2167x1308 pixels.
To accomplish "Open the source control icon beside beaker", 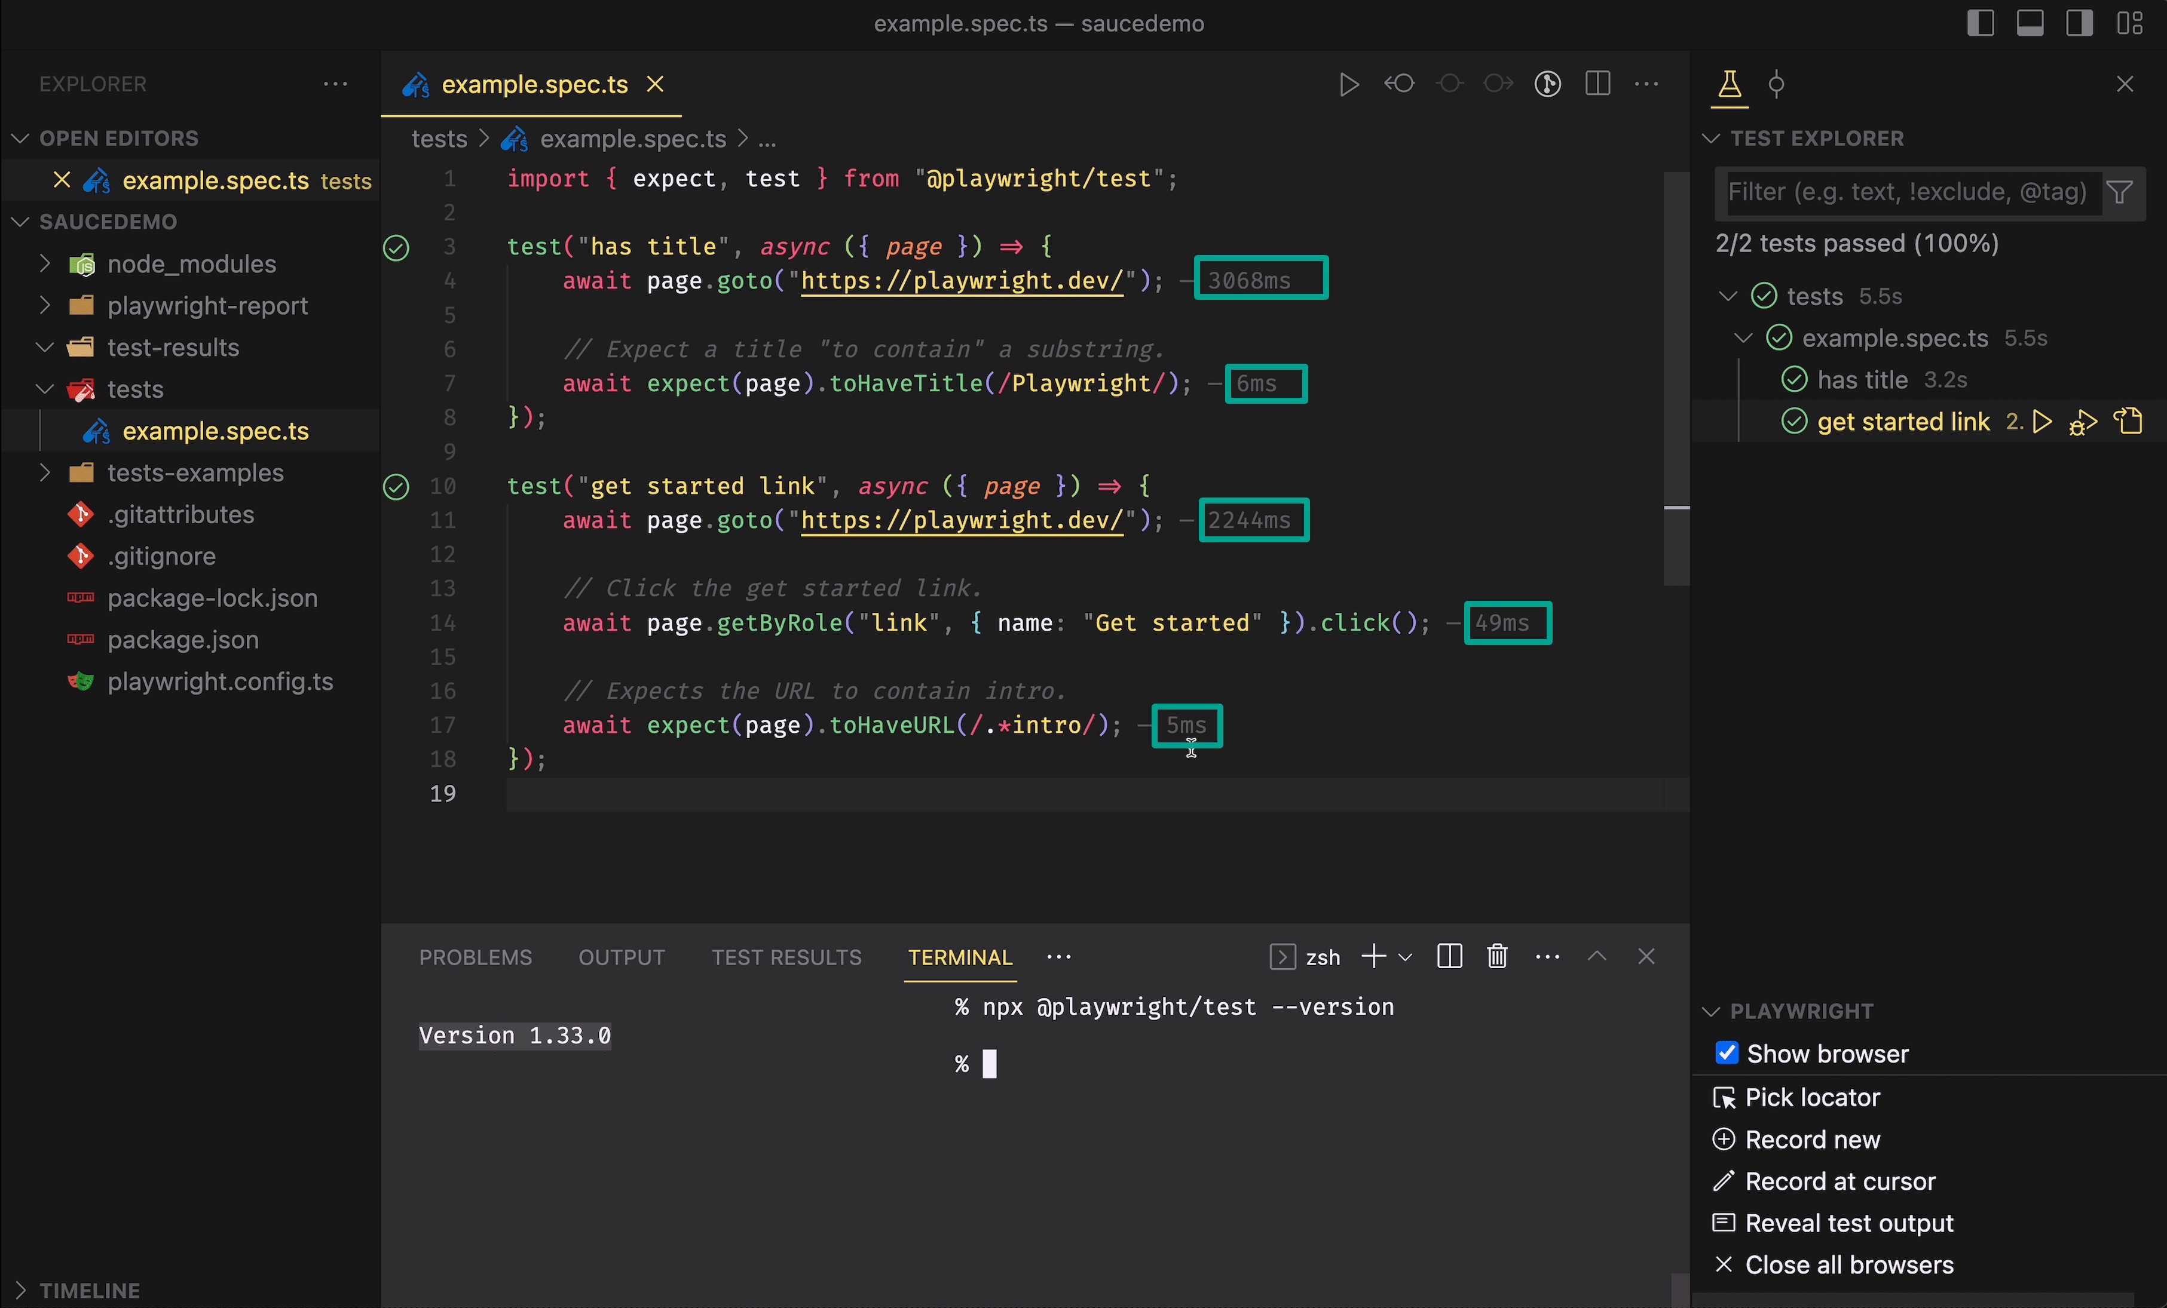I will (1777, 84).
